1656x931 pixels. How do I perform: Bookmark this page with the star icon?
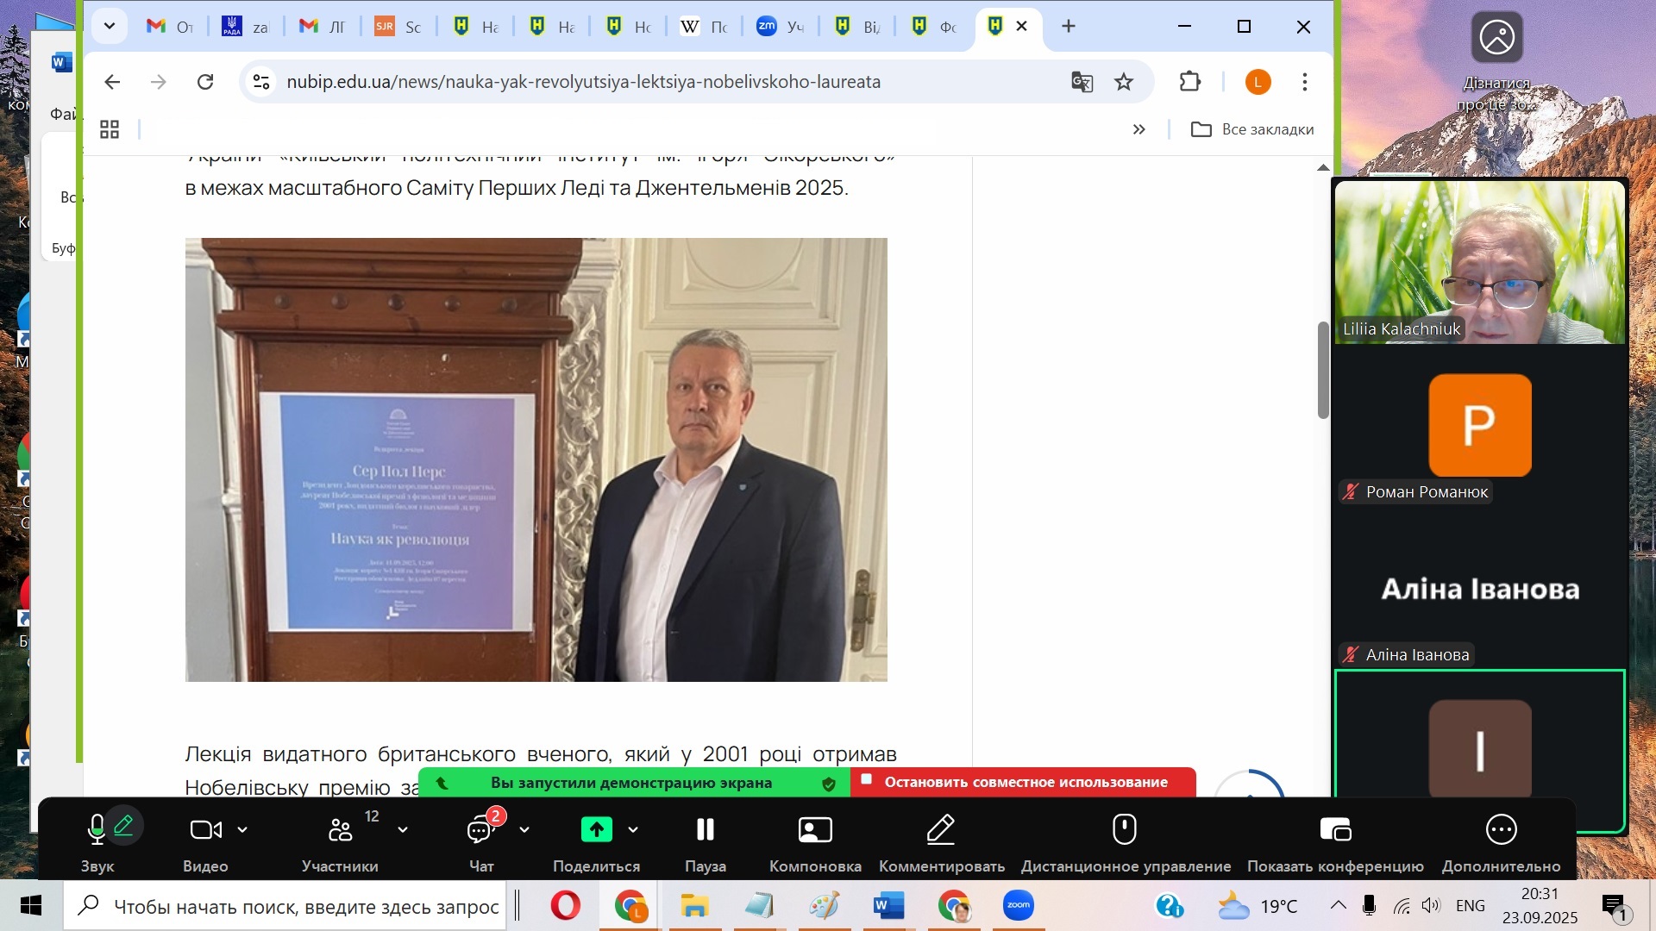coord(1123,82)
